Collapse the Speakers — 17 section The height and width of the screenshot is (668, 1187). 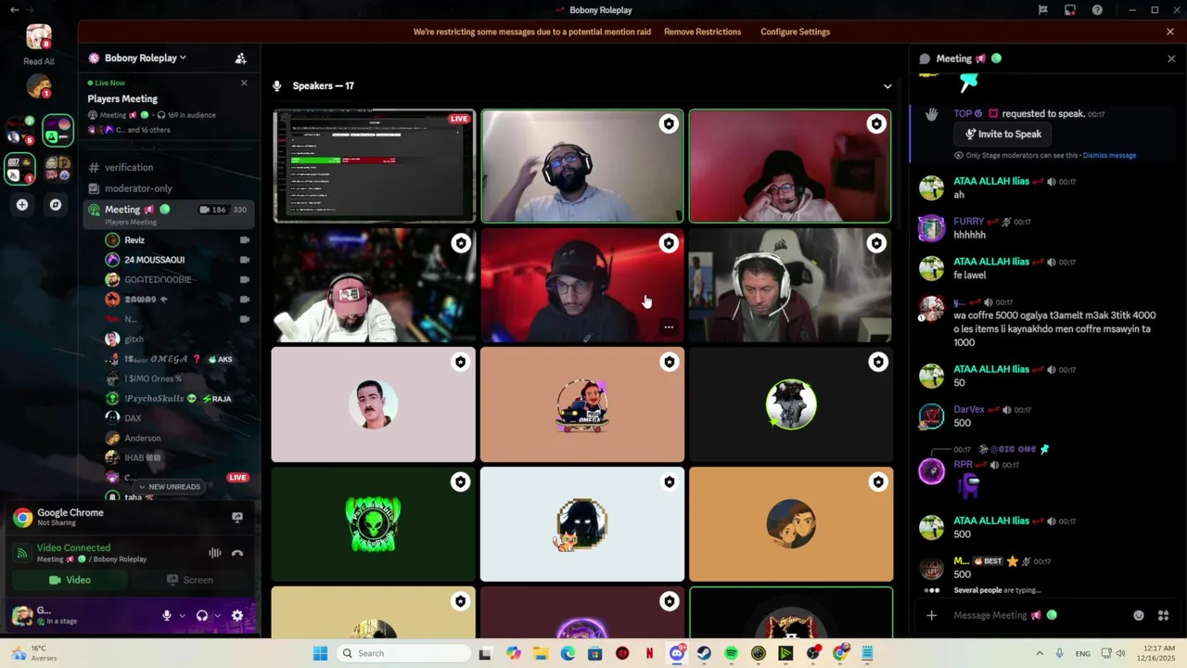(887, 86)
